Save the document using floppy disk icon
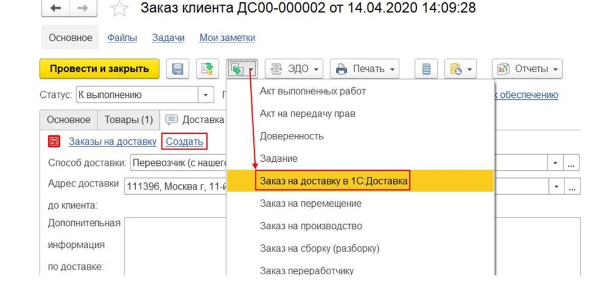613x282 pixels. (178, 69)
